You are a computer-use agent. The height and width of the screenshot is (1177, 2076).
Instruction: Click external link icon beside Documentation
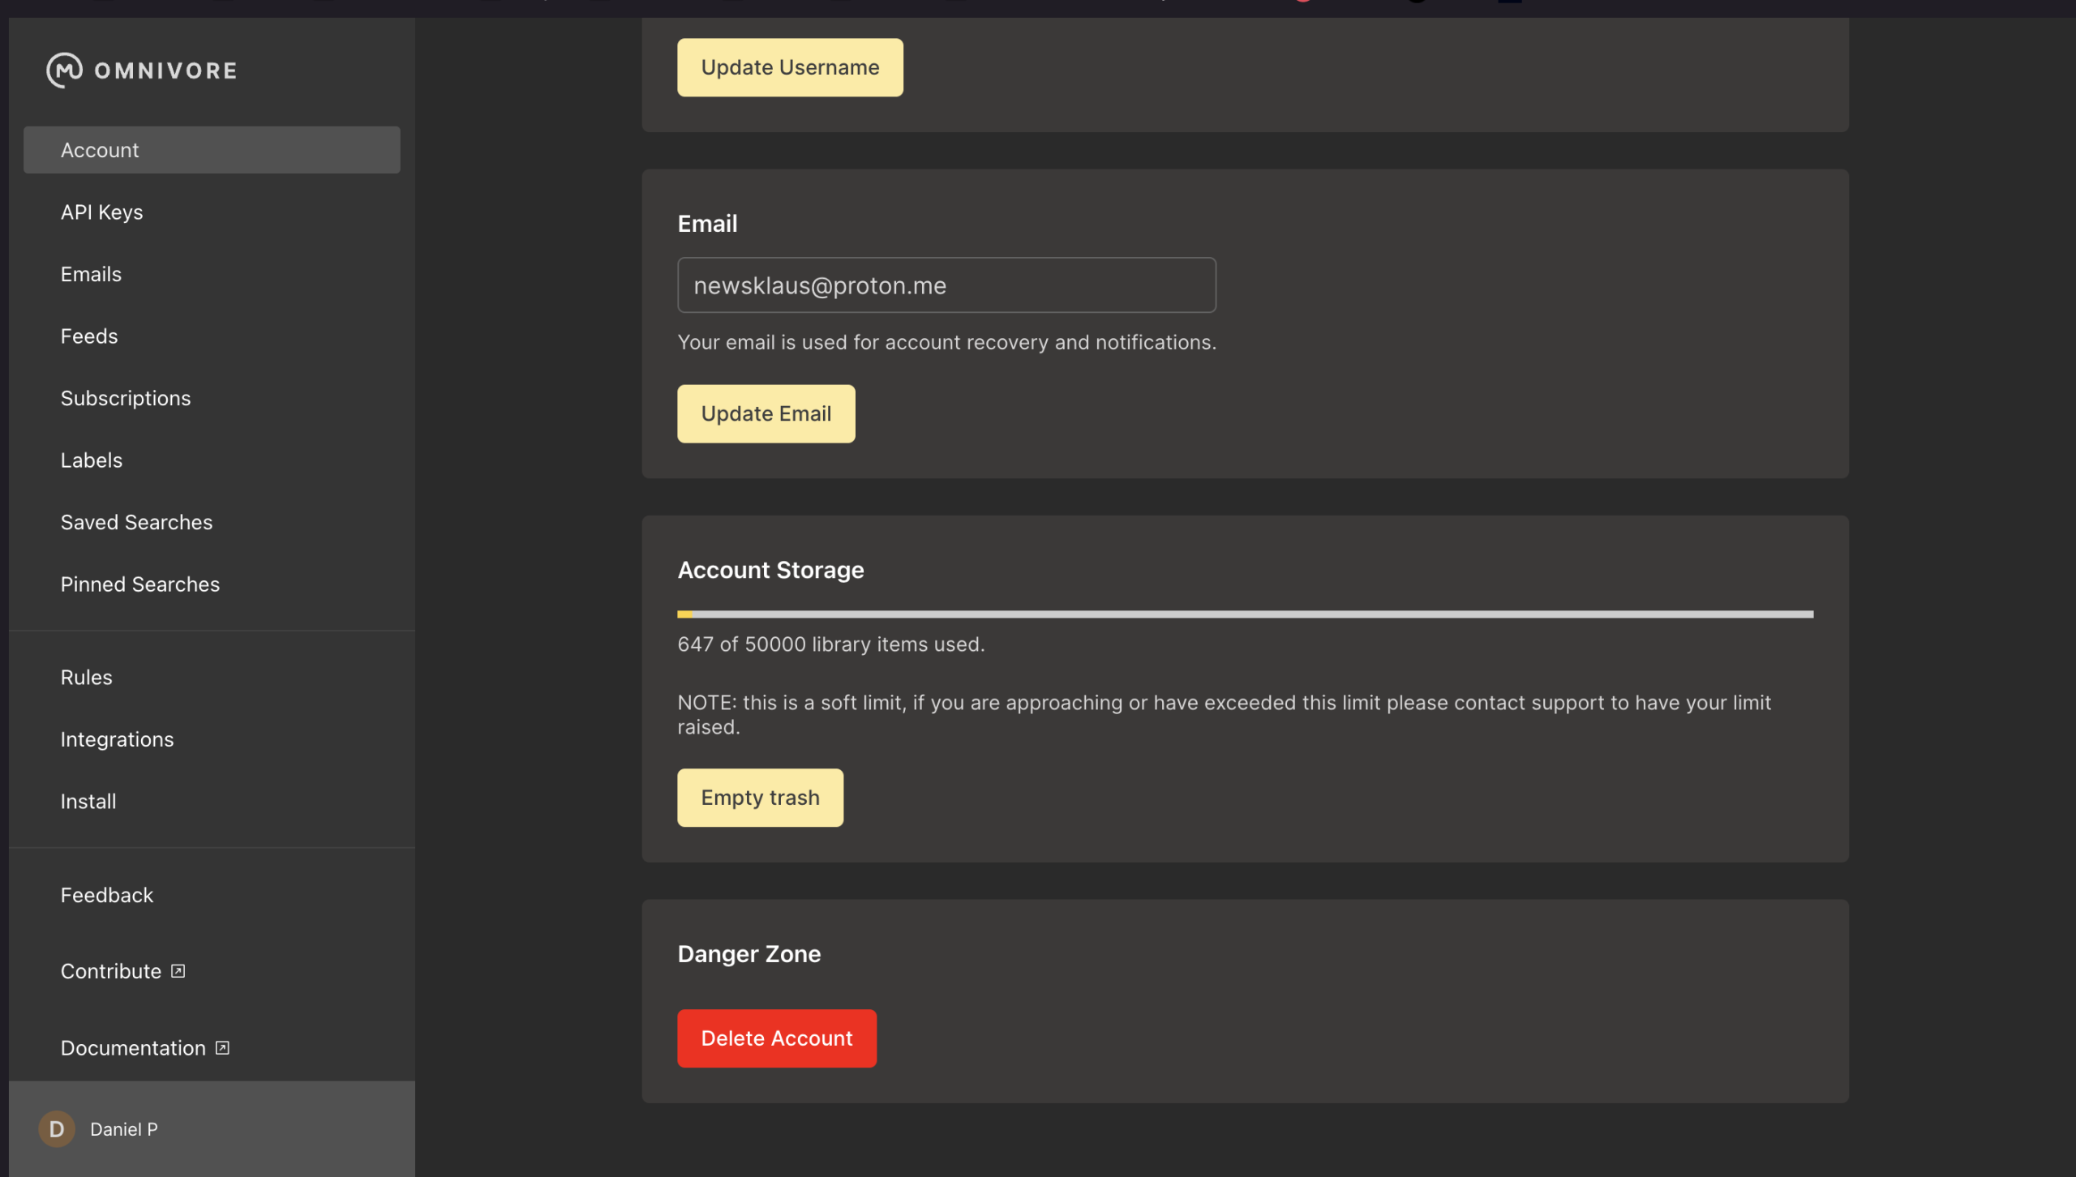click(x=222, y=1048)
